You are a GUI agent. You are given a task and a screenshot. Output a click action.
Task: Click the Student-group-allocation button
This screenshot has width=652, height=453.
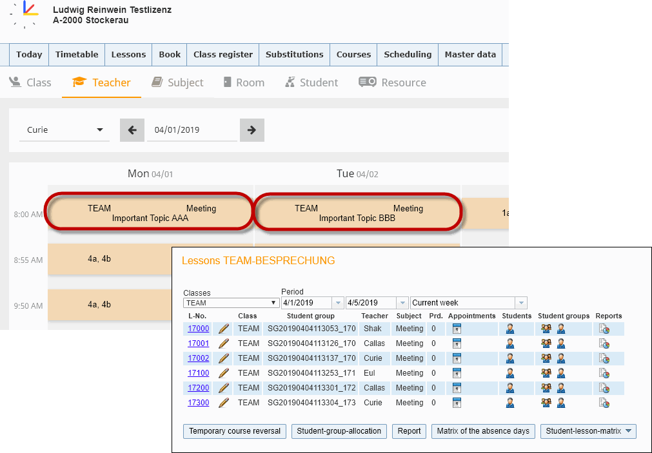[x=339, y=431]
